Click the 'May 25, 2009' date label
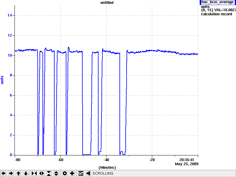 point(187,164)
